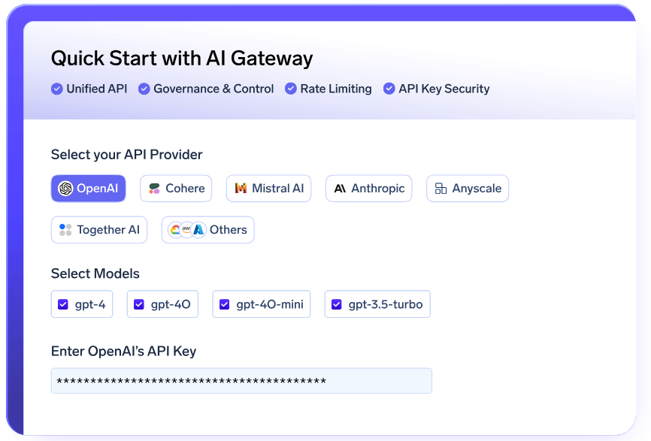The width and height of the screenshot is (651, 441).
Task: Disable the gpt-3.5-turbo checkbox
Action: [x=336, y=304]
